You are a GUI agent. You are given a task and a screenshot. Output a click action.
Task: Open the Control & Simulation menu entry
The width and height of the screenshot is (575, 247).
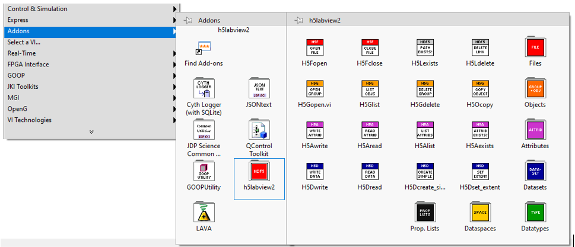tap(37, 9)
